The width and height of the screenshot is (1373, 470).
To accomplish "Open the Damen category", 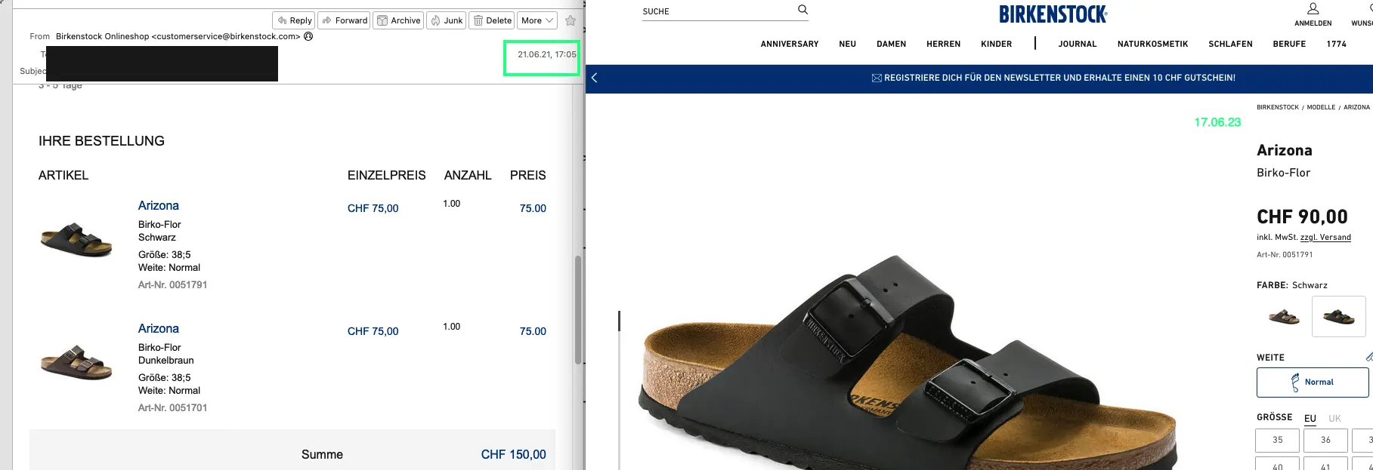I will (891, 44).
